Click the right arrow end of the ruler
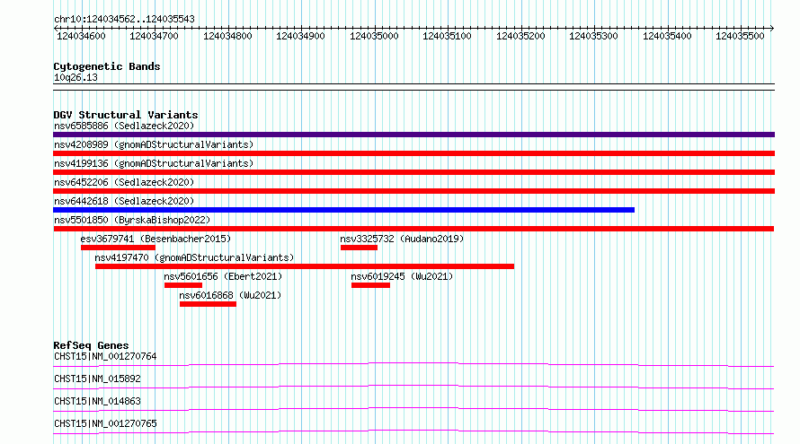Image resolution: width=800 pixels, height=444 pixels. tap(772, 29)
